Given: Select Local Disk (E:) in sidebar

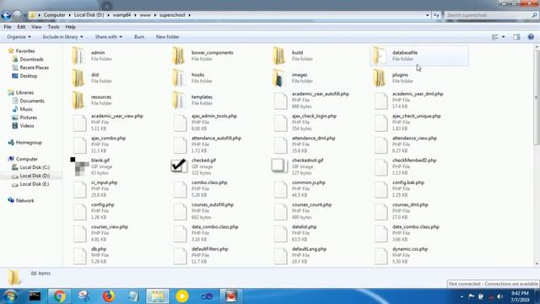Looking at the screenshot, I should click(35, 184).
